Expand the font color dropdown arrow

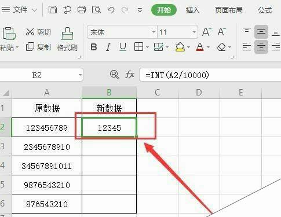(208, 47)
